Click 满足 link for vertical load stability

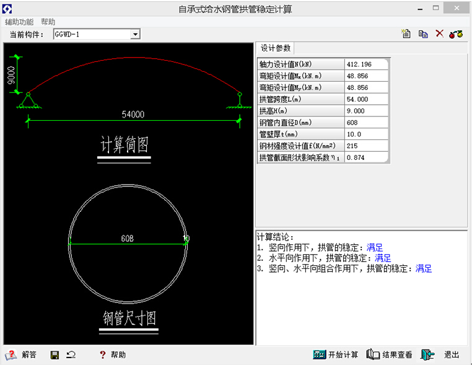[x=375, y=247]
